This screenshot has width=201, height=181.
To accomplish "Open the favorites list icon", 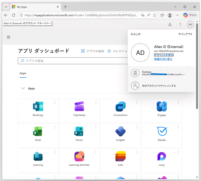I will [x=162, y=15].
